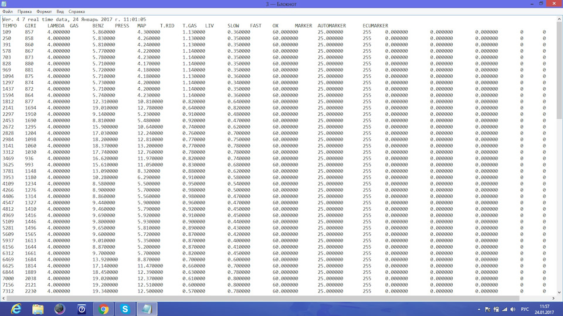Open network signal bars tray icon
This screenshot has width=563, height=316.
click(x=504, y=309)
